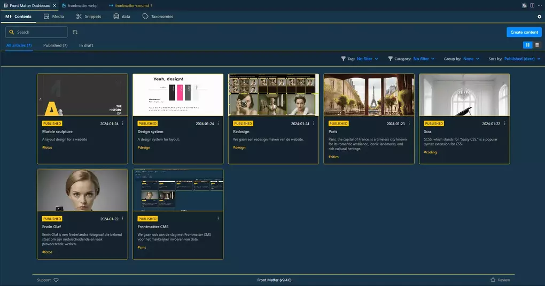This screenshot has width=545, height=286.
Task: Open Redesign card options menu
Action: coord(314,123)
